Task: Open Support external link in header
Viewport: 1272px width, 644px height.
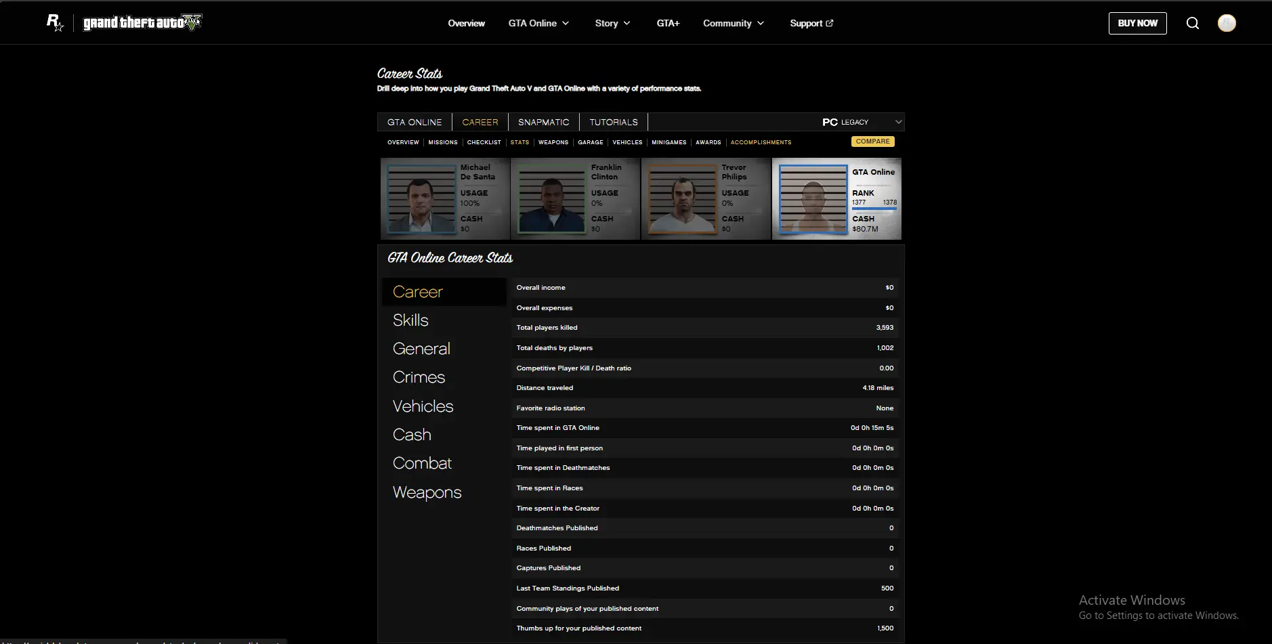Action: point(811,23)
